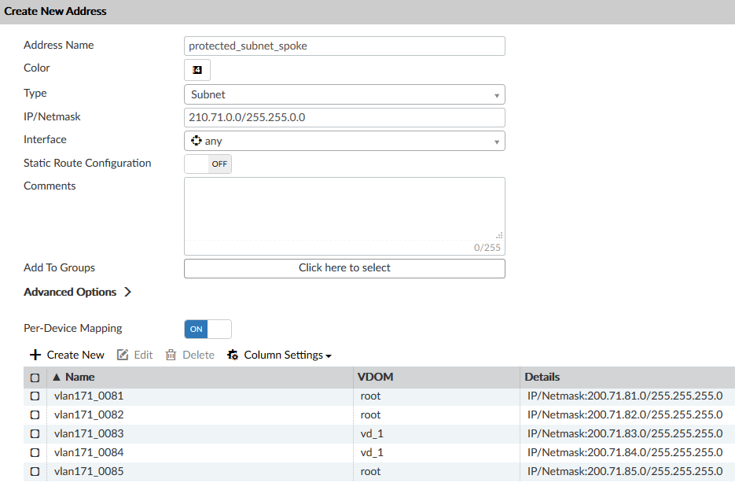Click the Details column header

[x=542, y=377]
